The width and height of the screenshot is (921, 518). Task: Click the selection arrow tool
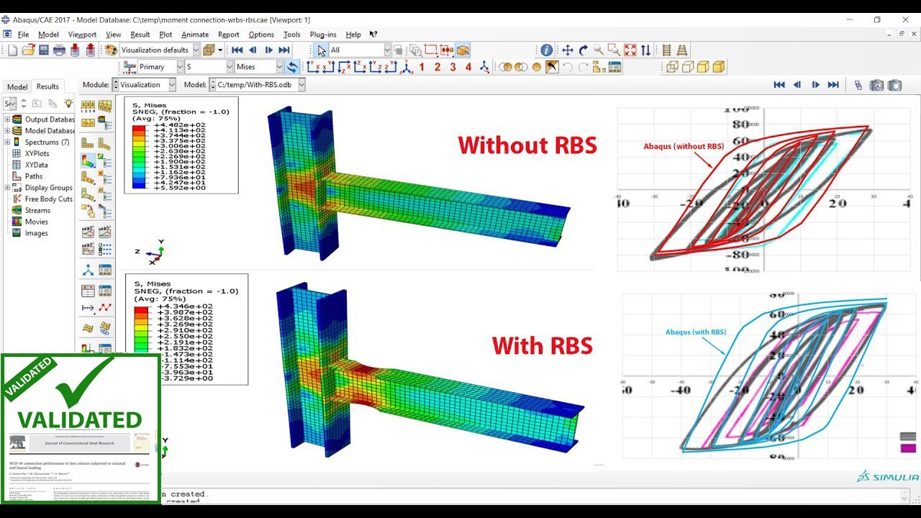click(x=322, y=50)
